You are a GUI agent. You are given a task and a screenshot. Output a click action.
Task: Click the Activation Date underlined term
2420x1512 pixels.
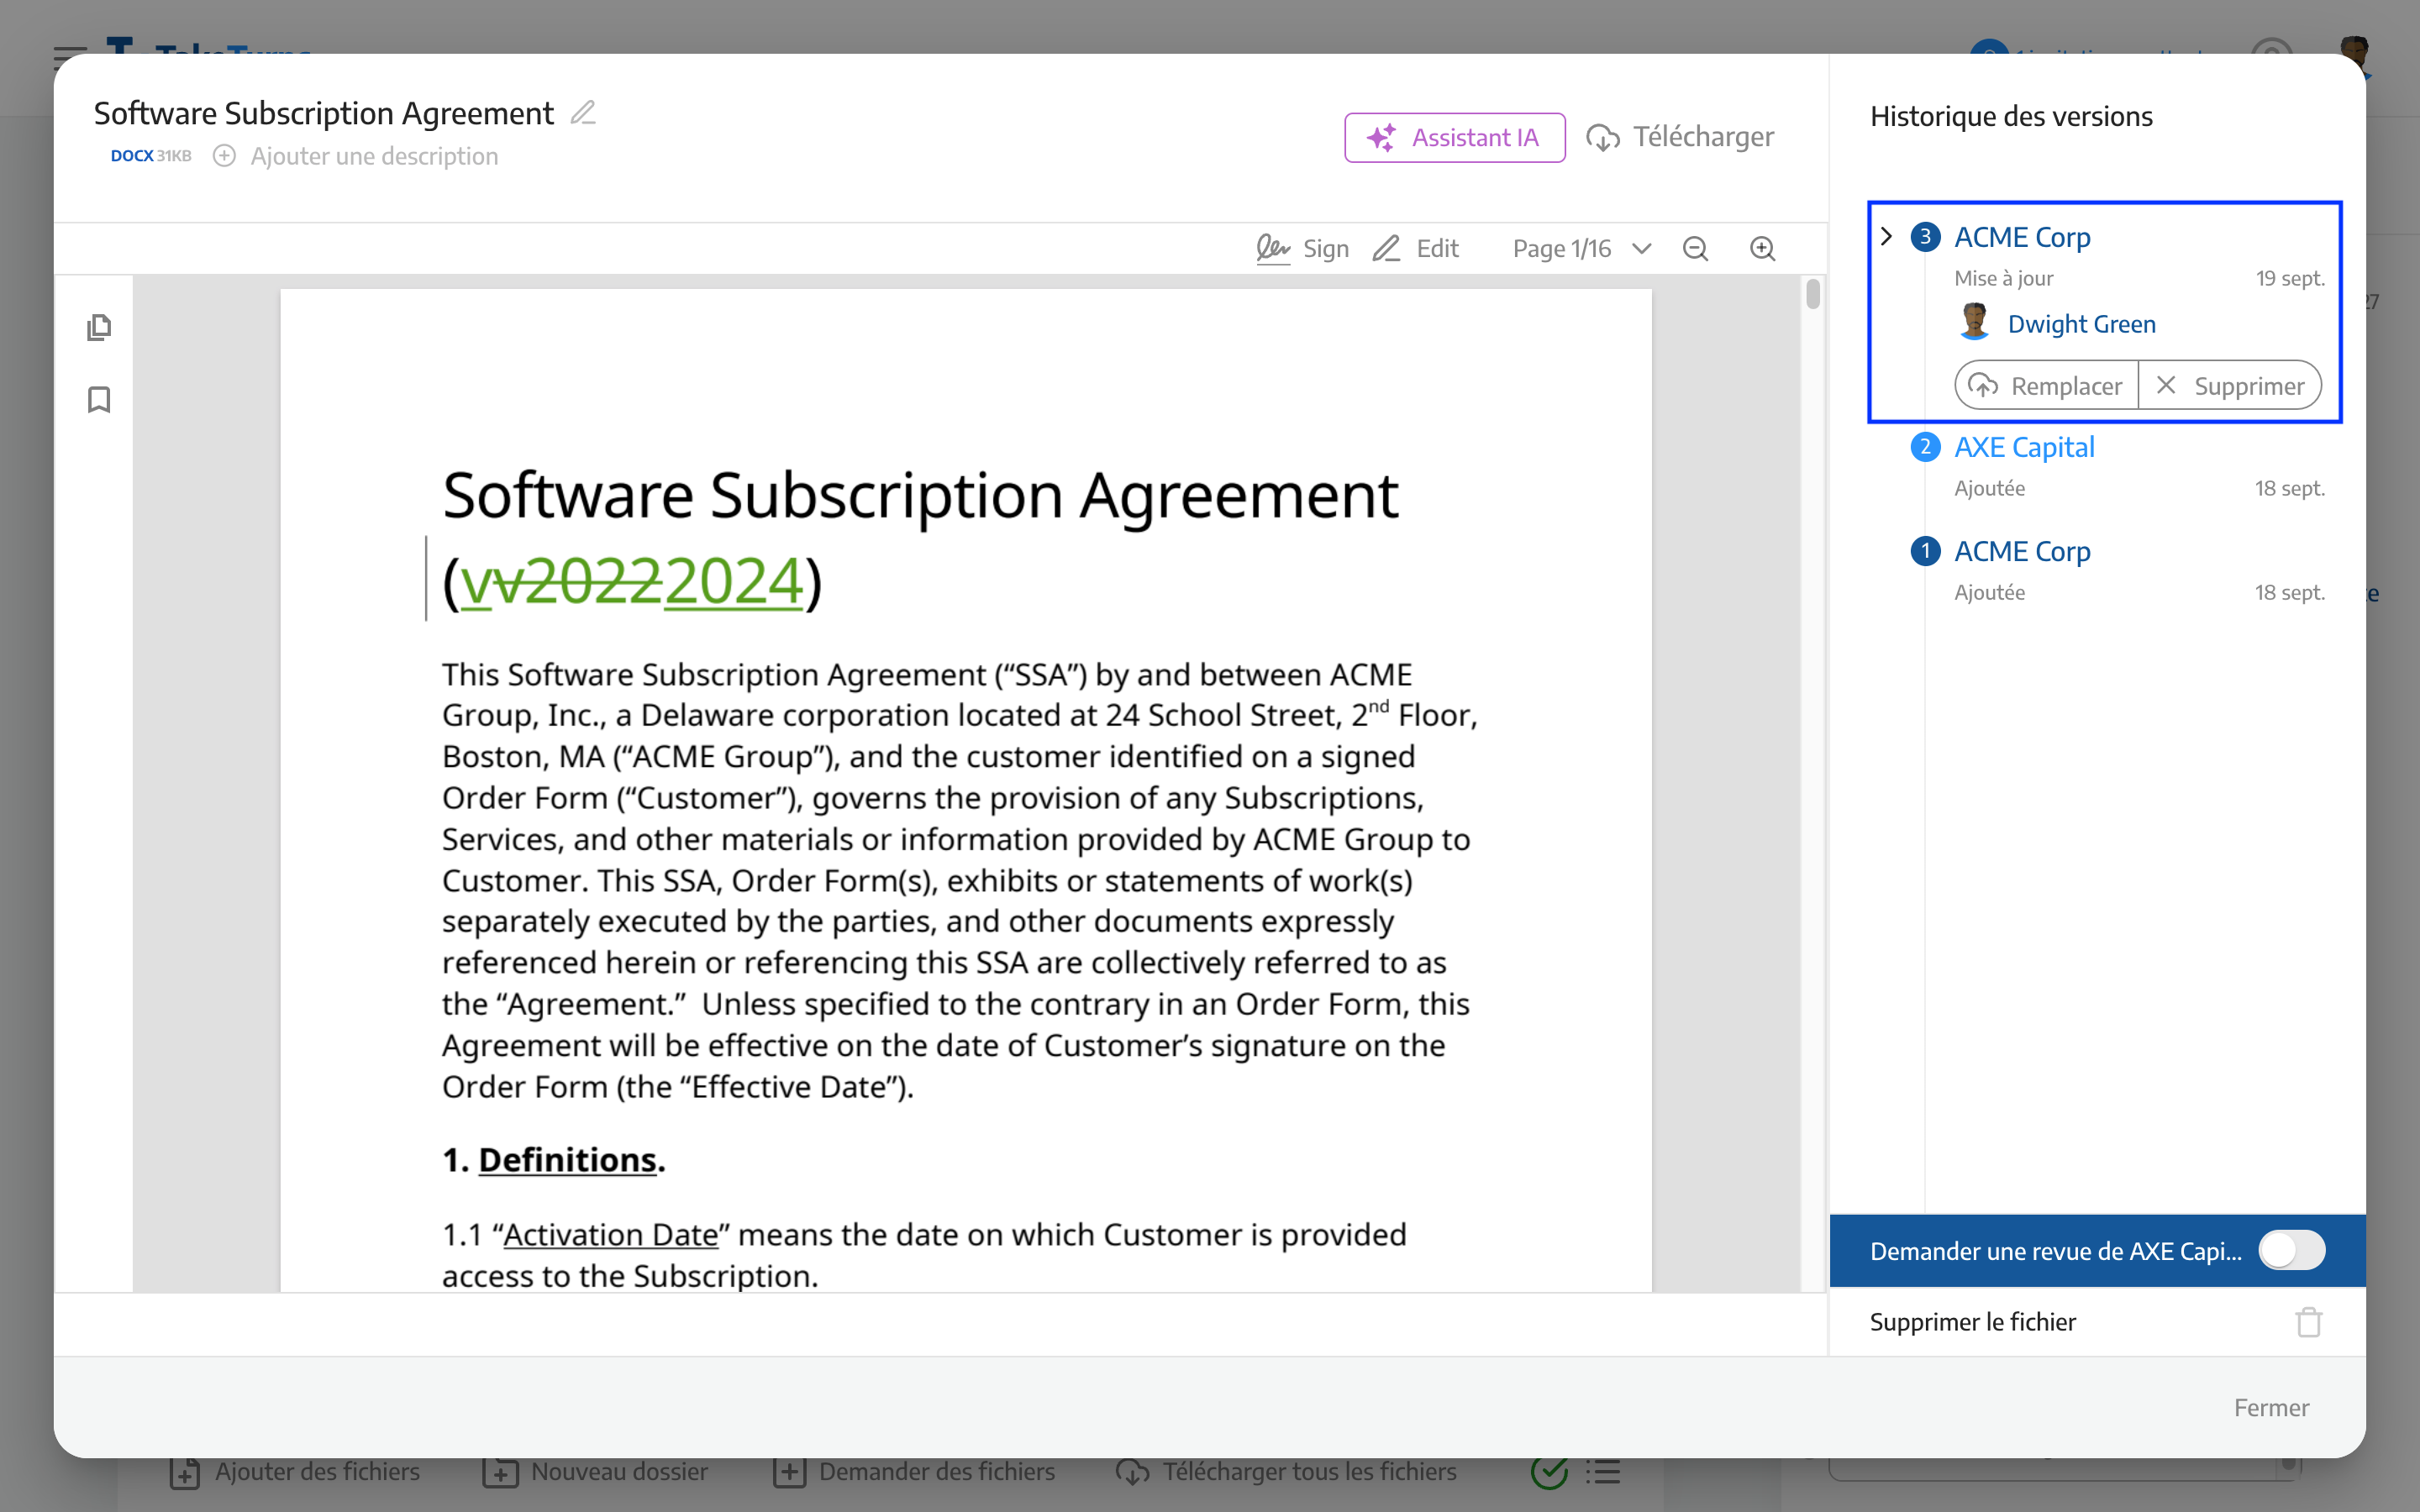(611, 1234)
